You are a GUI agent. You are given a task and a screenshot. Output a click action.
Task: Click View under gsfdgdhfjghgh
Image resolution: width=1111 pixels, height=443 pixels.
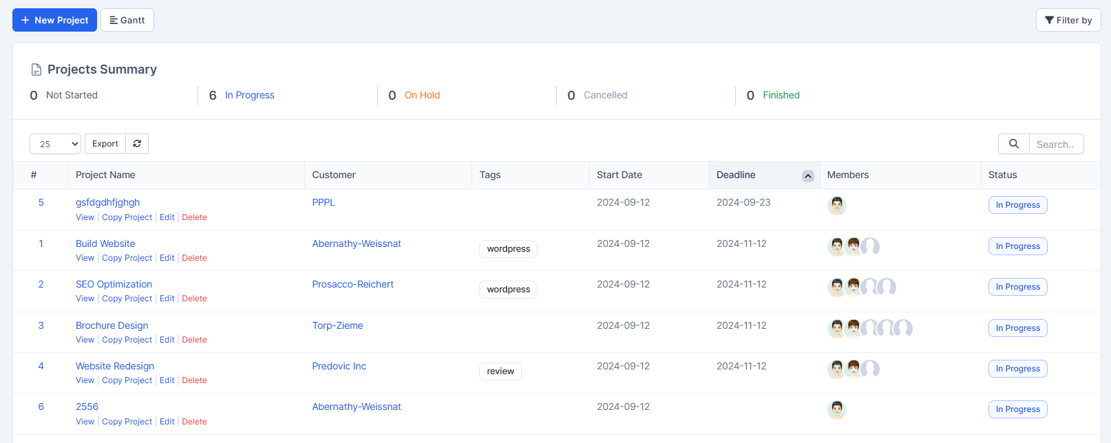click(85, 217)
